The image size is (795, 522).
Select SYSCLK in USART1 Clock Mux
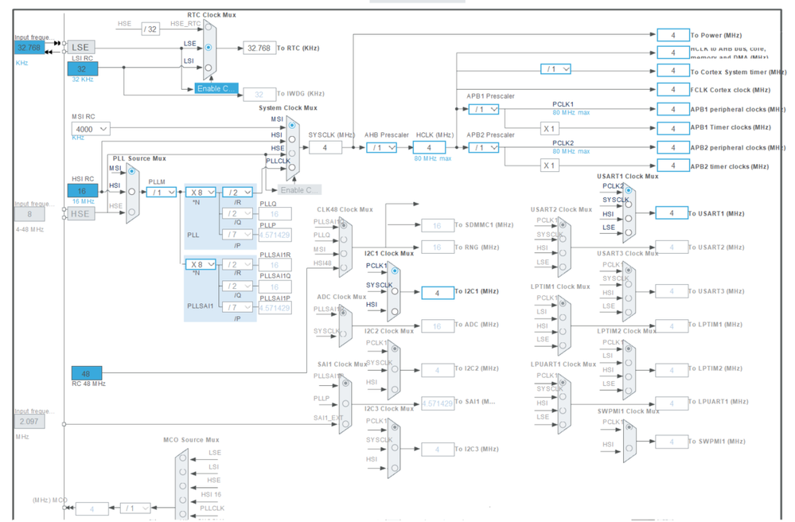(629, 205)
